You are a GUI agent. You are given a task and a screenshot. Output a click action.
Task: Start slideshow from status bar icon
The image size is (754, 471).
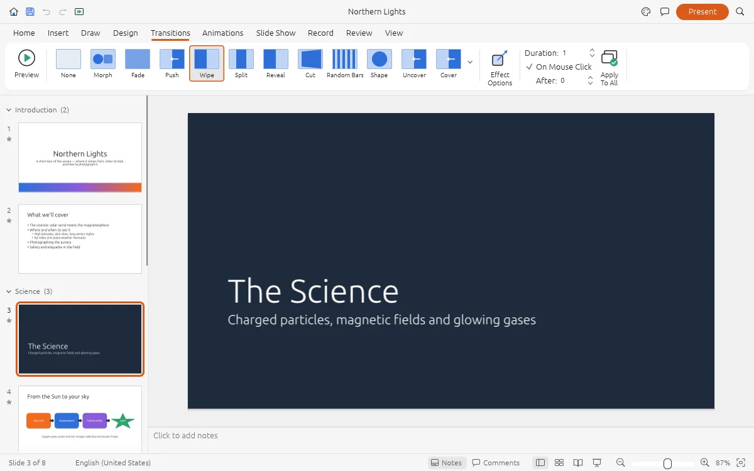(x=597, y=463)
